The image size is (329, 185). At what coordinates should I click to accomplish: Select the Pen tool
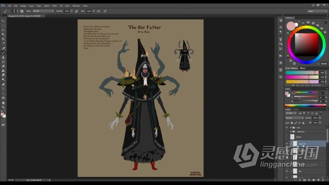[3, 85]
